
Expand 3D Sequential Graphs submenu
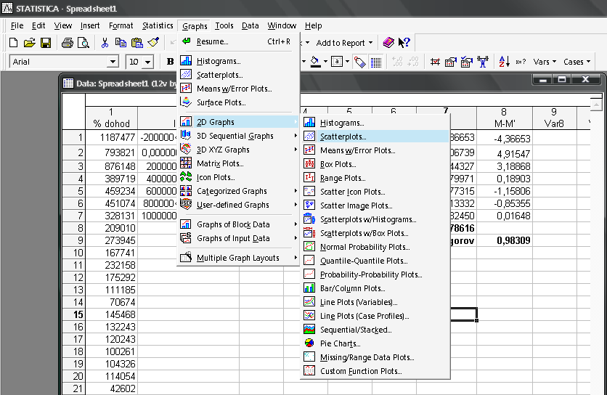click(238, 136)
